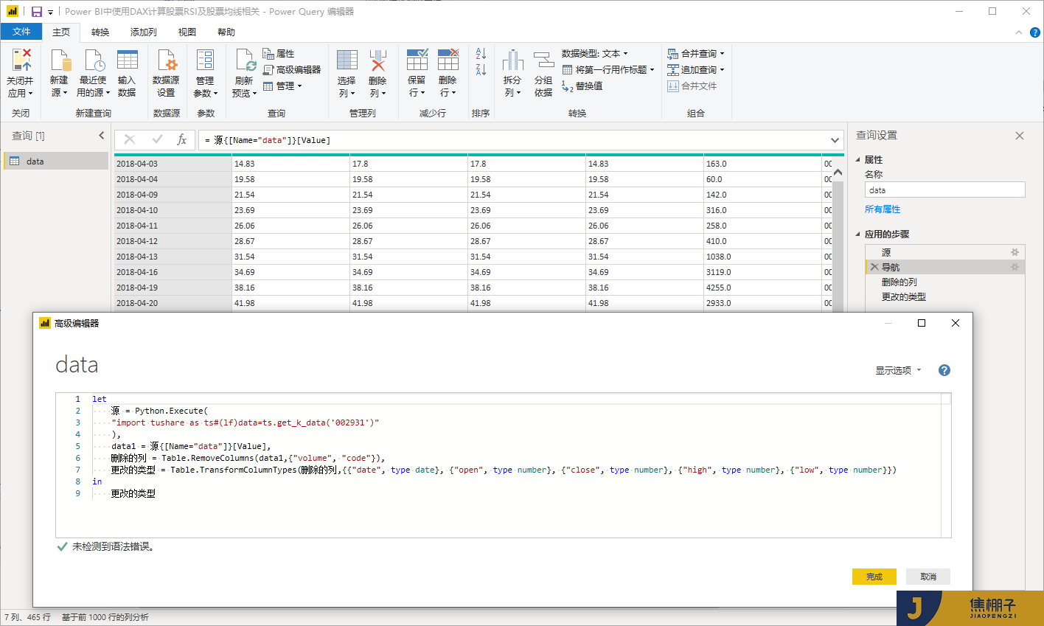Screen dimensions: 1044x626
Task: Collapse the Applied Steps (应用的步骤) section
Action: [x=858, y=234]
